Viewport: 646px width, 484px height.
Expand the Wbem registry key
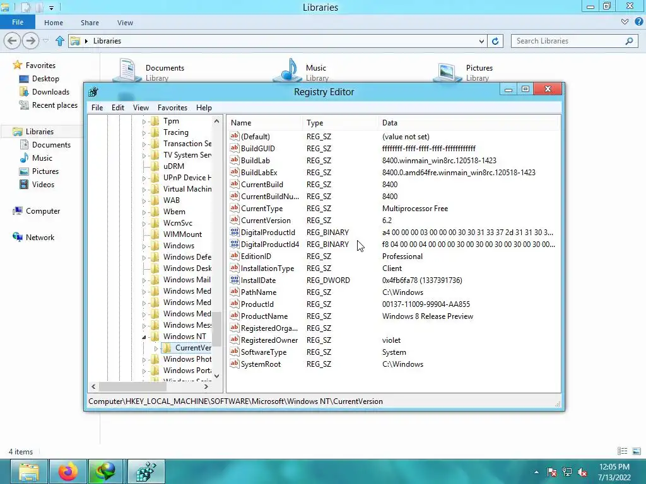[144, 212]
